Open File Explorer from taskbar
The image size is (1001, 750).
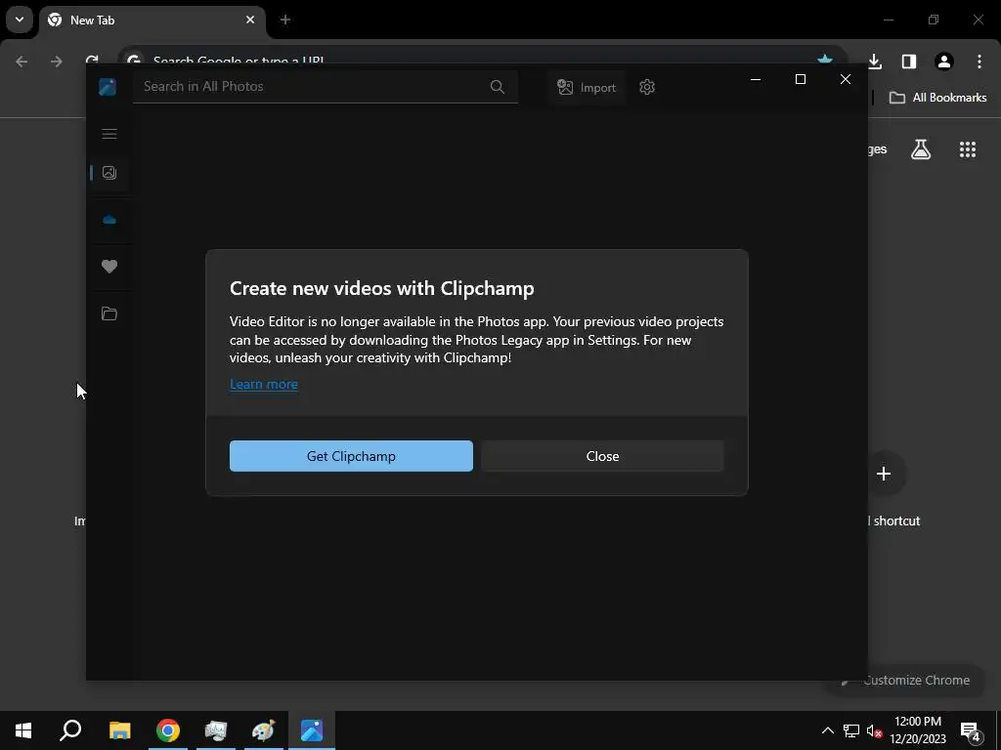click(x=119, y=730)
